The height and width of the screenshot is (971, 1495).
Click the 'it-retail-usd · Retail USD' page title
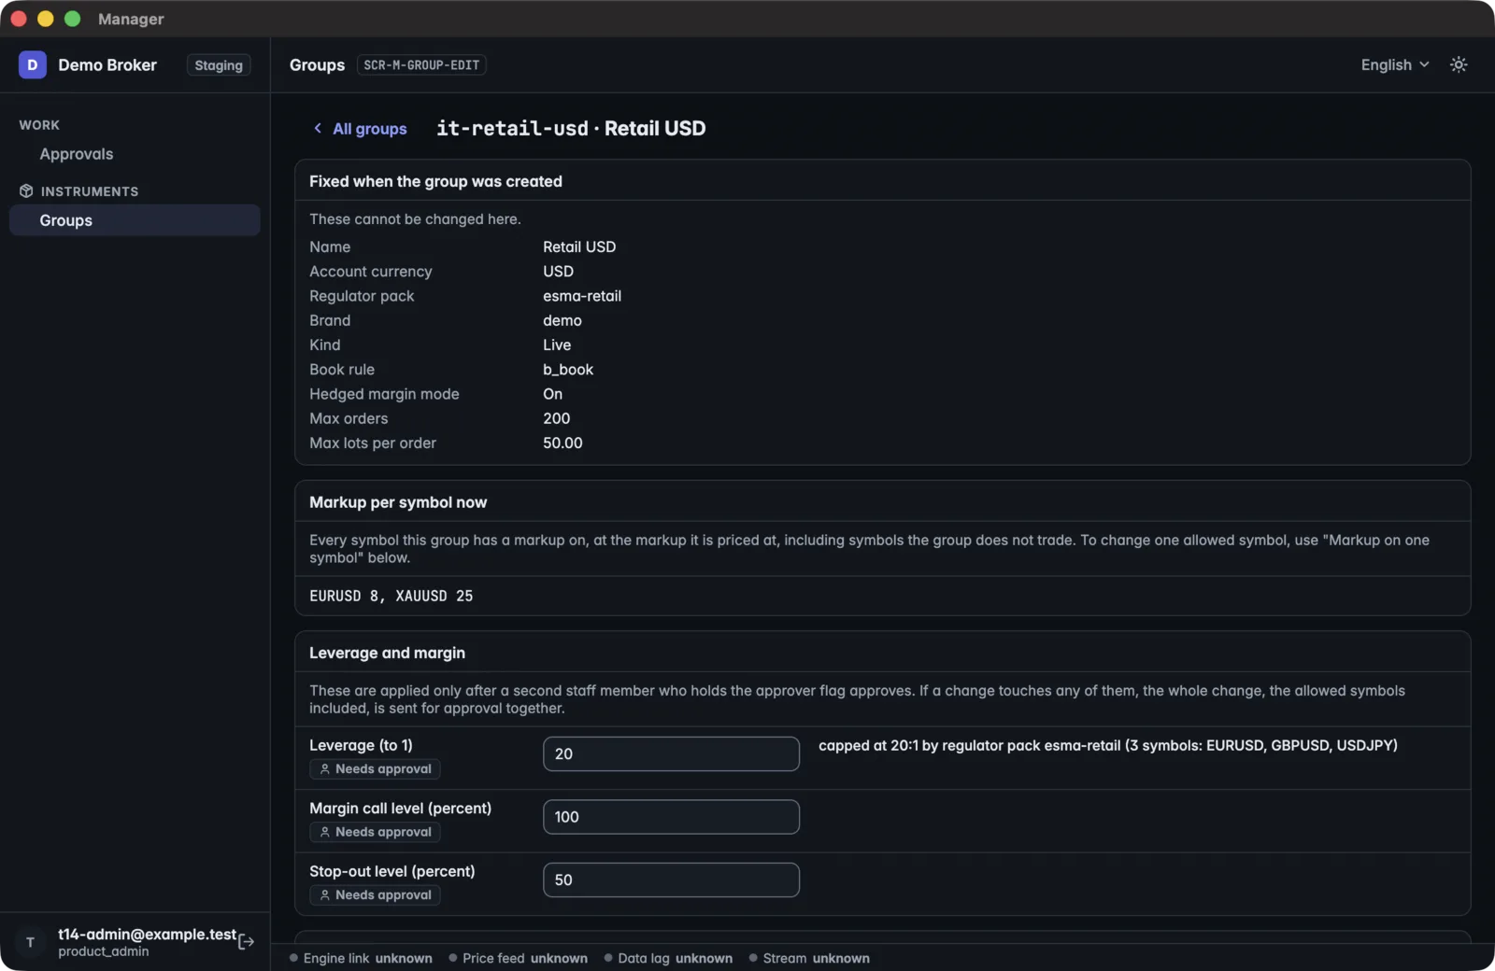pyautogui.click(x=571, y=128)
